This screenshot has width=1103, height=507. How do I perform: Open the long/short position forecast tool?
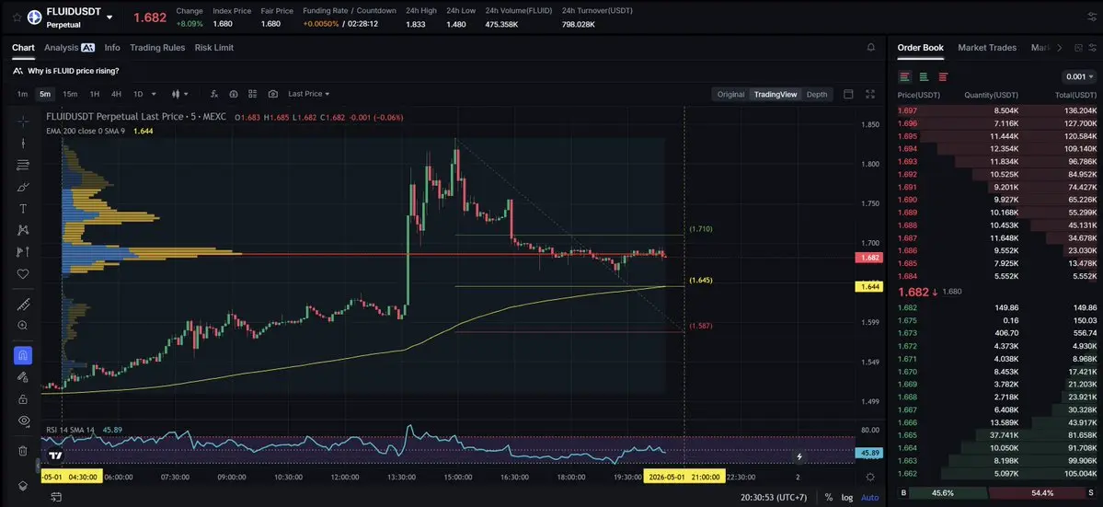pos(23,252)
